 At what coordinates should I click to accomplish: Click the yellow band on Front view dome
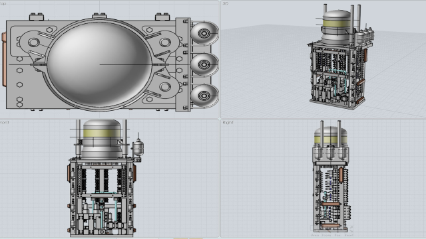point(102,133)
